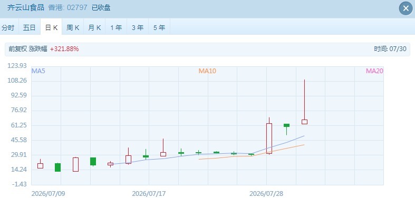Screen dimensions: 415x198
Task: Click the tall red candle with highest wick
Action: [304, 102]
